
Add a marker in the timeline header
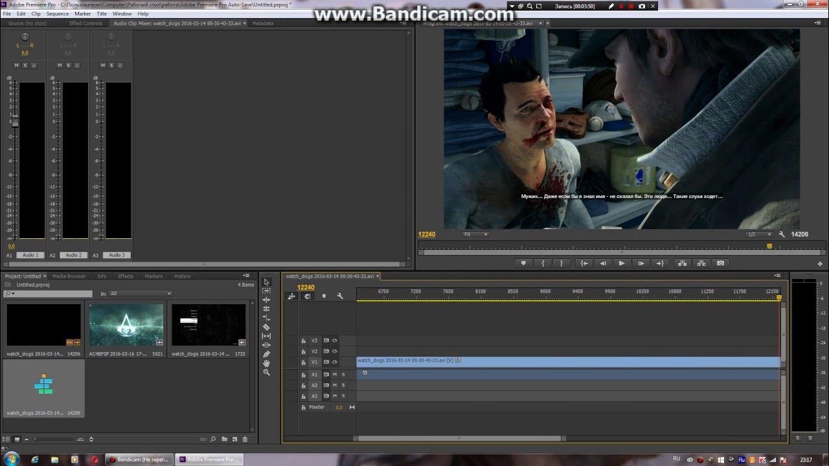coord(324,296)
